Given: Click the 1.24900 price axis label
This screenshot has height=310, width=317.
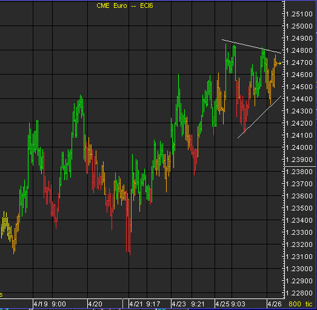Looking at the screenshot, I should tap(299, 38).
